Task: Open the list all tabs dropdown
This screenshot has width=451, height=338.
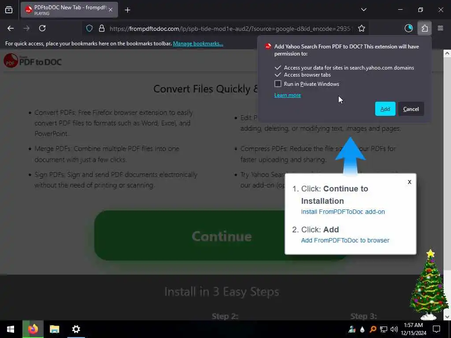Action: point(363,10)
